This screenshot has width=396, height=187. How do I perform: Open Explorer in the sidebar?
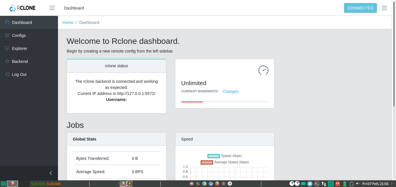[x=29, y=48]
